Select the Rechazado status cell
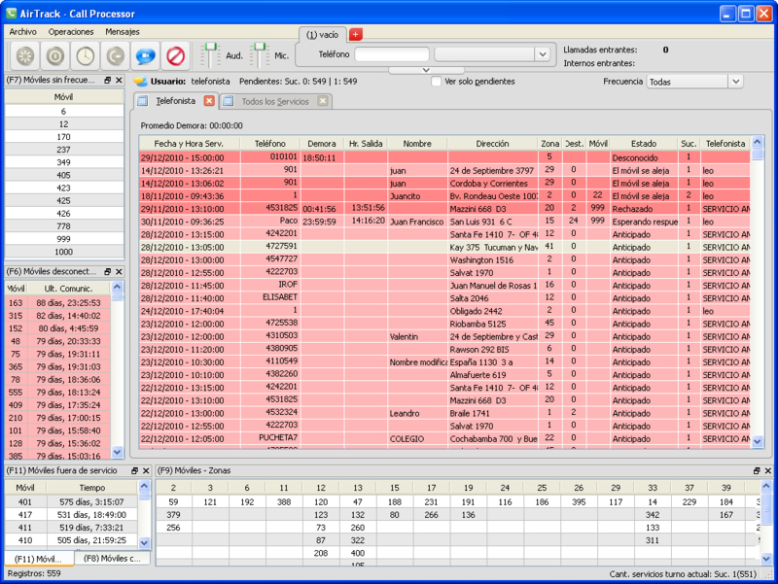This screenshot has height=584, width=778. 644,209
